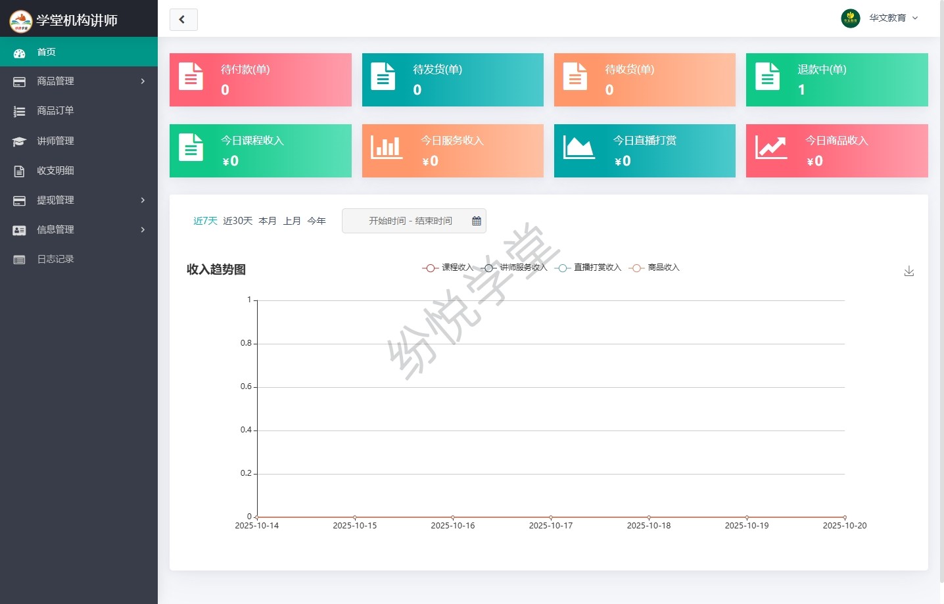The image size is (944, 604).
Task: Click the sidebar collapse back arrow button
Action: (183, 20)
